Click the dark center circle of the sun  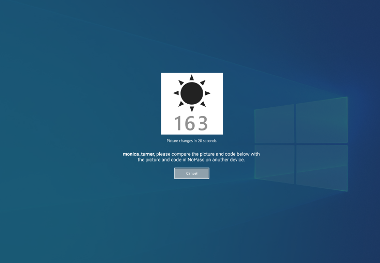pyautogui.click(x=192, y=93)
